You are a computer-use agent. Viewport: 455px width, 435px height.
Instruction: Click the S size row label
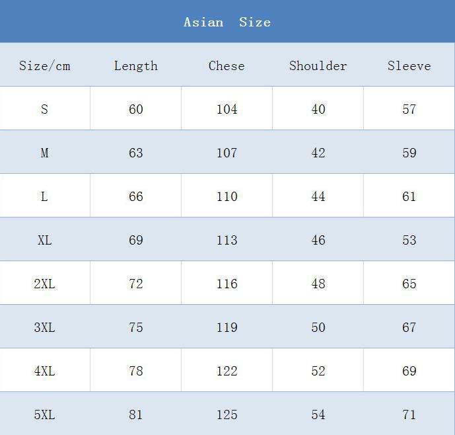tap(44, 109)
